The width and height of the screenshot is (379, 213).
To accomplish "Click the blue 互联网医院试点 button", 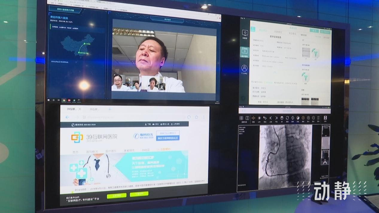I will [x=168, y=138].
